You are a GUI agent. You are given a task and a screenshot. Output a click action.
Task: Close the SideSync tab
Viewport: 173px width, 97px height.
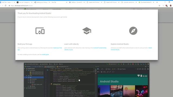tap(84, 2)
